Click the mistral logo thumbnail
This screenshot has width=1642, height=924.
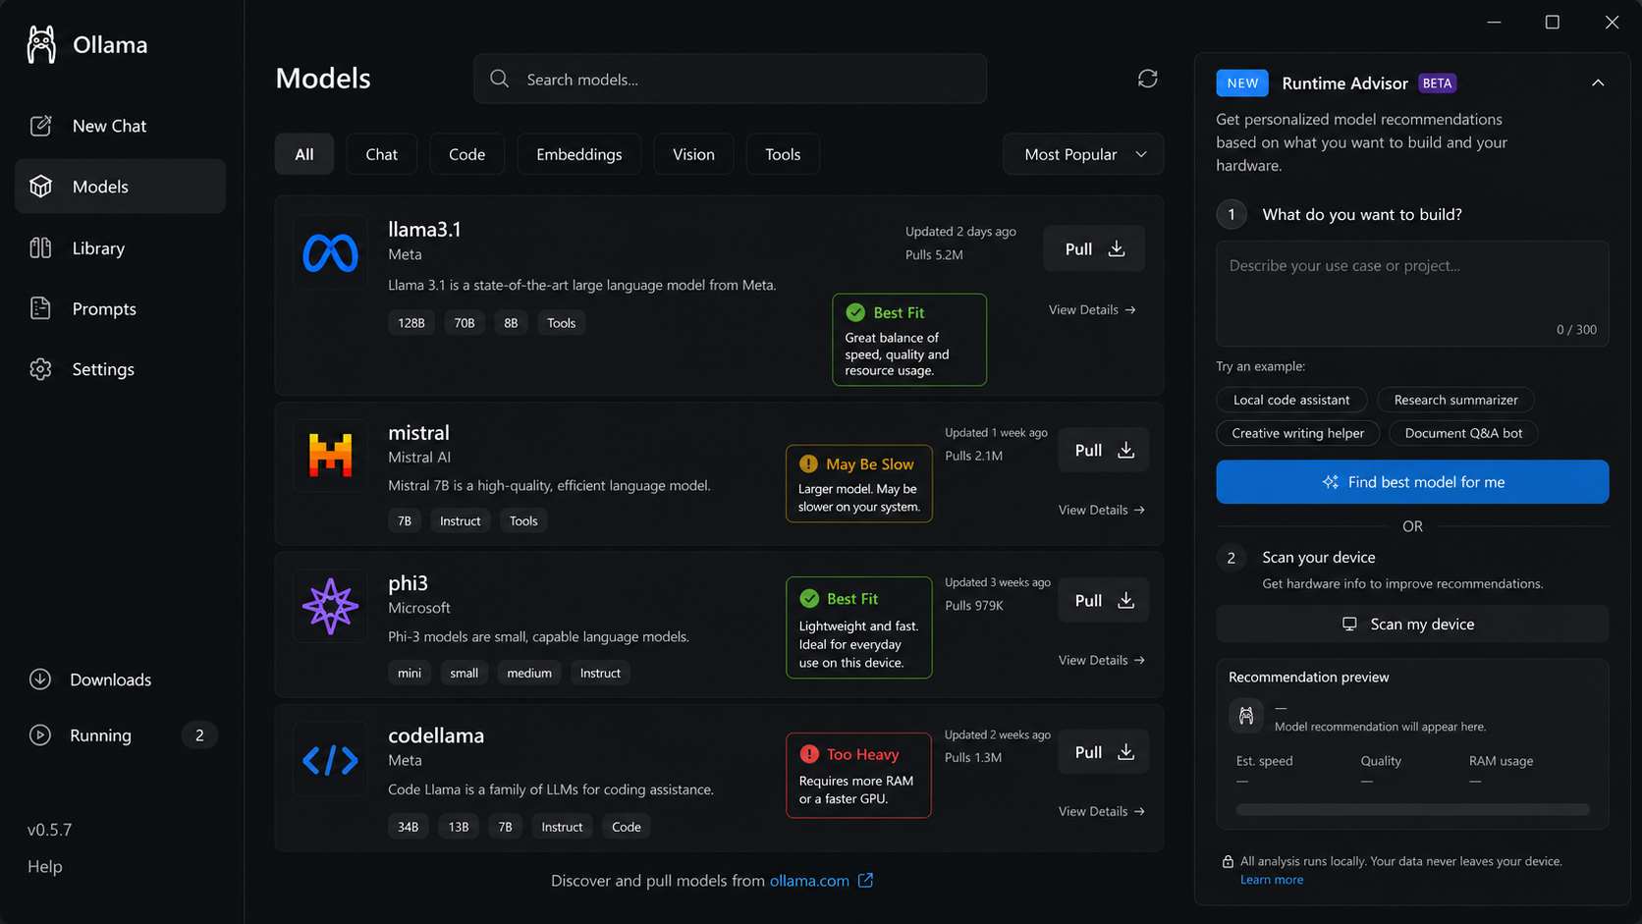330,456
